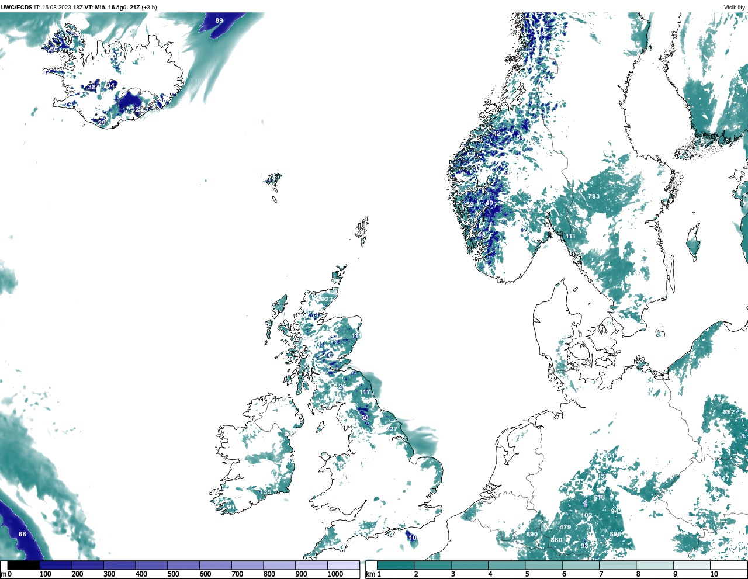
Task: Click the '618' value over Germany
Action: (x=600, y=498)
